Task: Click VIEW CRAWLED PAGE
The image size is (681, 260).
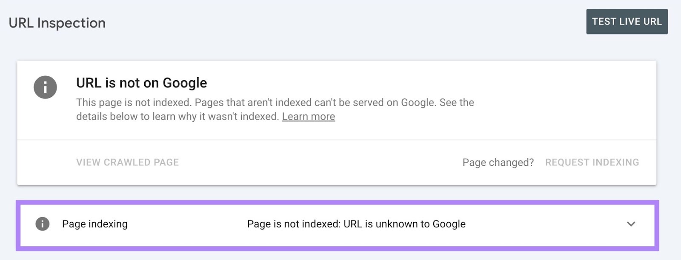Action: [x=127, y=162]
